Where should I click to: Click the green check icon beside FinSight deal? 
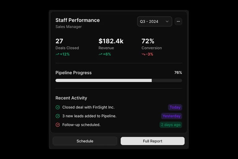coord(58,107)
